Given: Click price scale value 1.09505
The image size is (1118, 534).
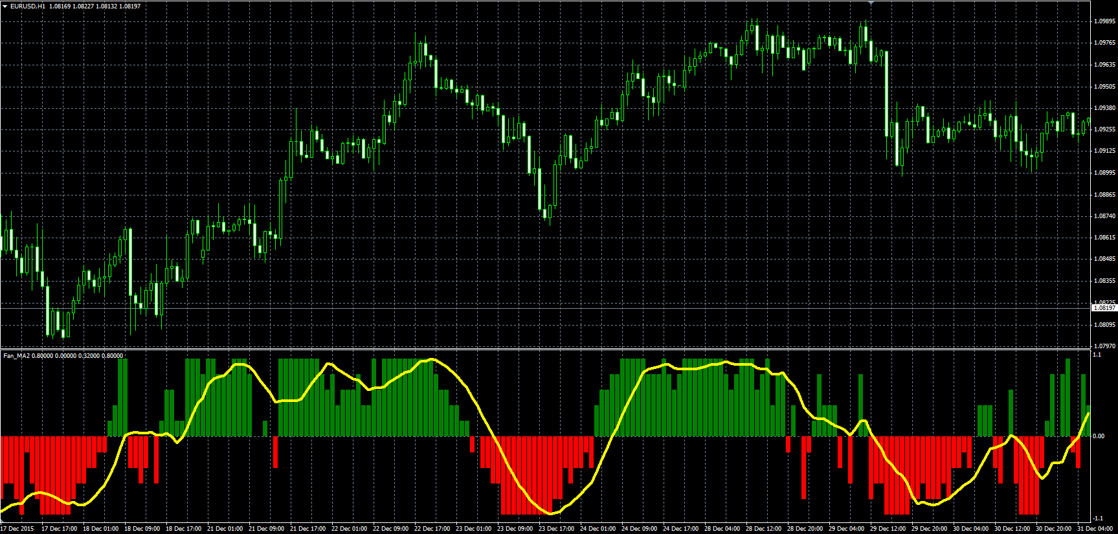Looking at the screenshot, I should 1105,86.
